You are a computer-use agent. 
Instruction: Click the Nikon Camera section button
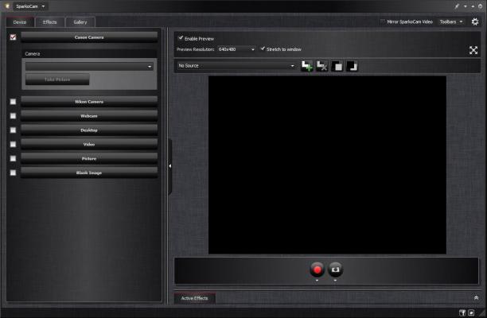pos(89,102)
